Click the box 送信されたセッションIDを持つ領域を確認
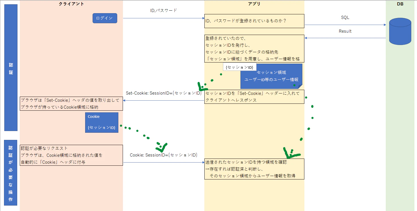 click(254, 169)
